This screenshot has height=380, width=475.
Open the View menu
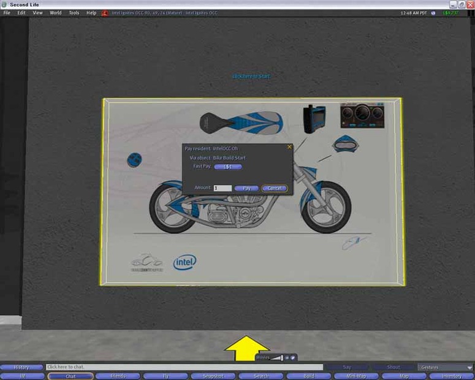tap(37, 13)
